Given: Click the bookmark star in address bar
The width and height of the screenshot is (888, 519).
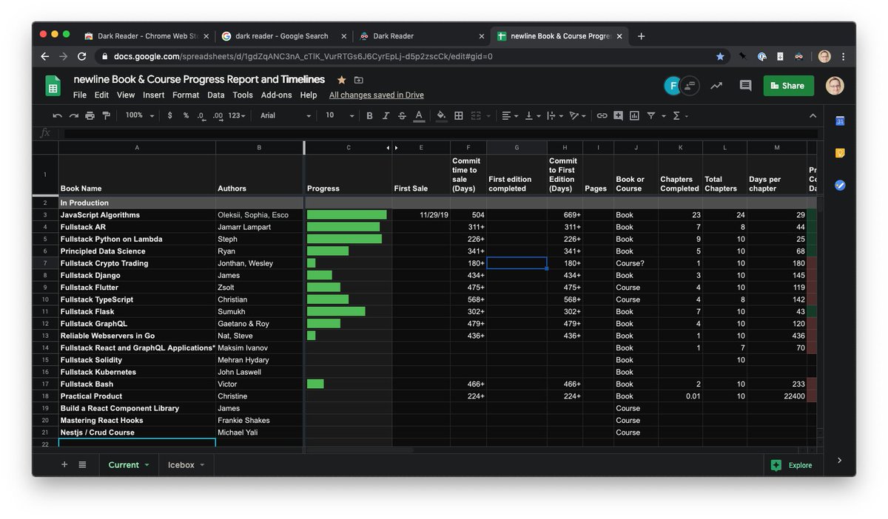Looking at the screenshot, I should click(720, 56).
